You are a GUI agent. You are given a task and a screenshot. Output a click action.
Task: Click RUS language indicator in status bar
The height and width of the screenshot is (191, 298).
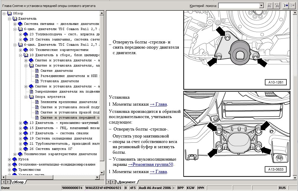pyautogui.click(x=282, y=188)
